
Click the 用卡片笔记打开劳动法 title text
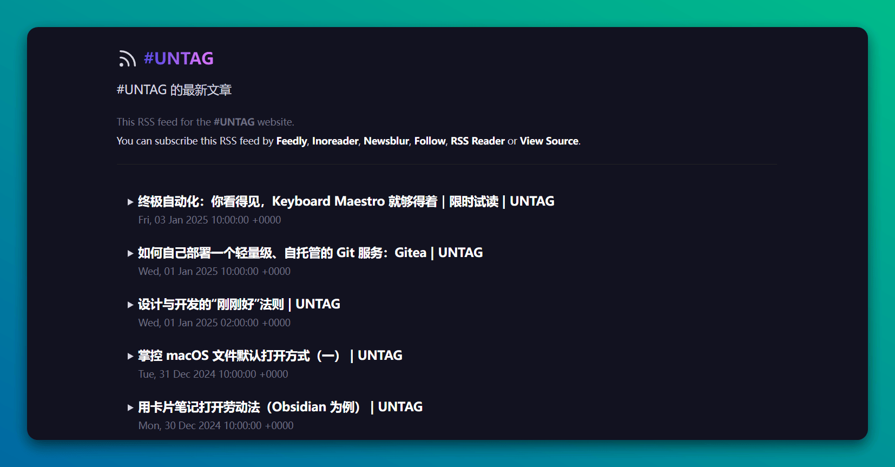click(x=280, y=407)
